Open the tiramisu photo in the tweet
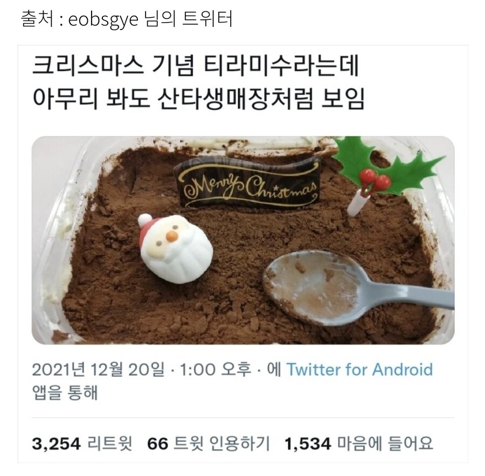The height and width of the screenshot is (476, 485). [243, 240]
